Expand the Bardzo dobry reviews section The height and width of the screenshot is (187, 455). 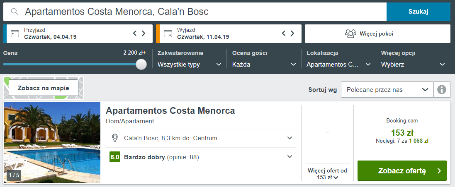[x=290, y=156]
